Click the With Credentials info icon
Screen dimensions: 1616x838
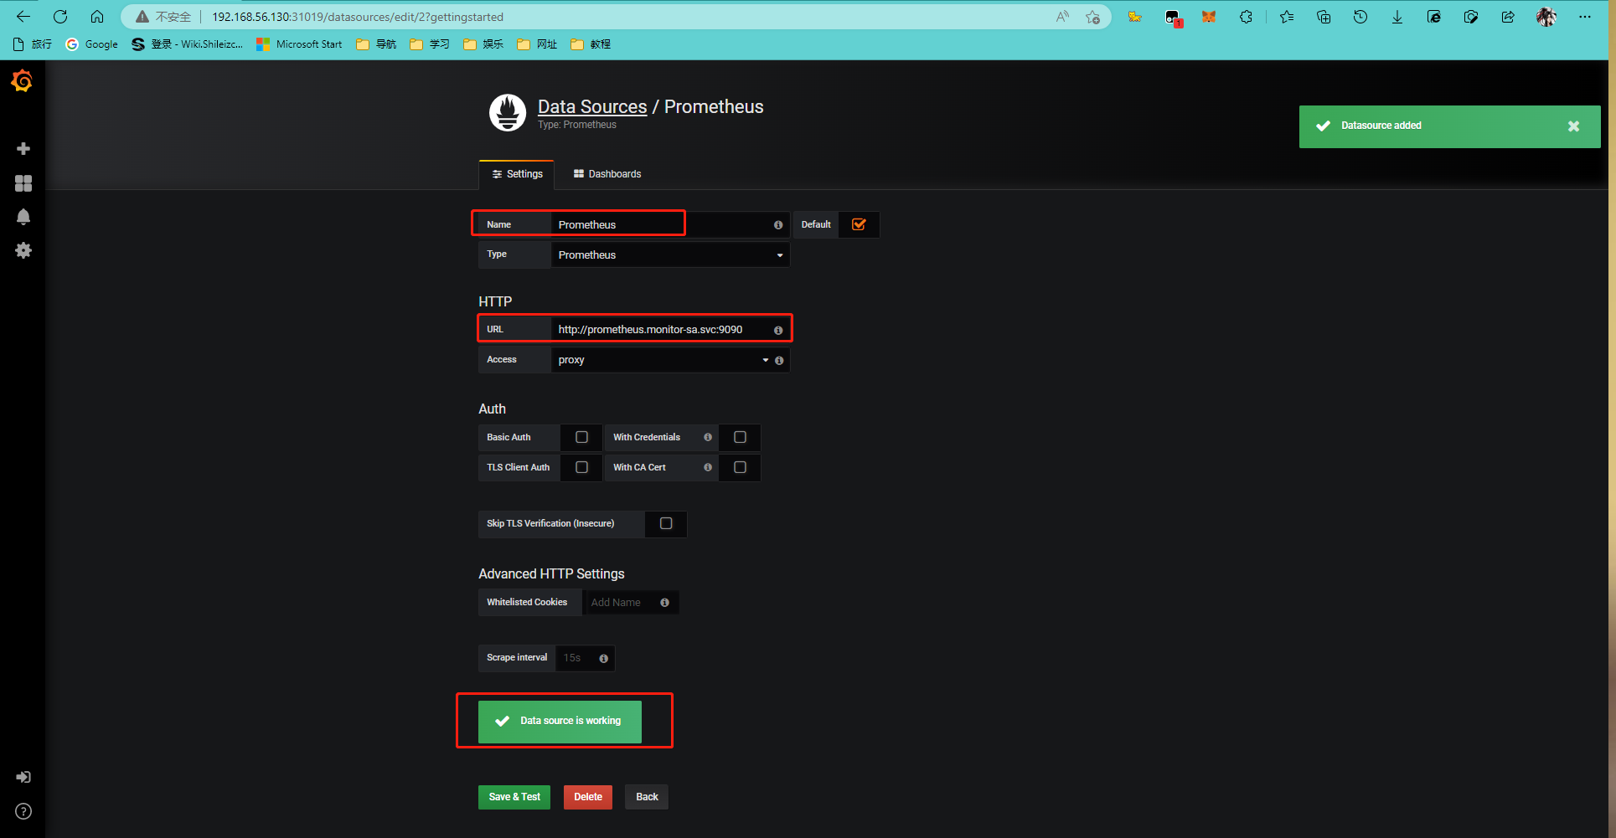point(708,437)
